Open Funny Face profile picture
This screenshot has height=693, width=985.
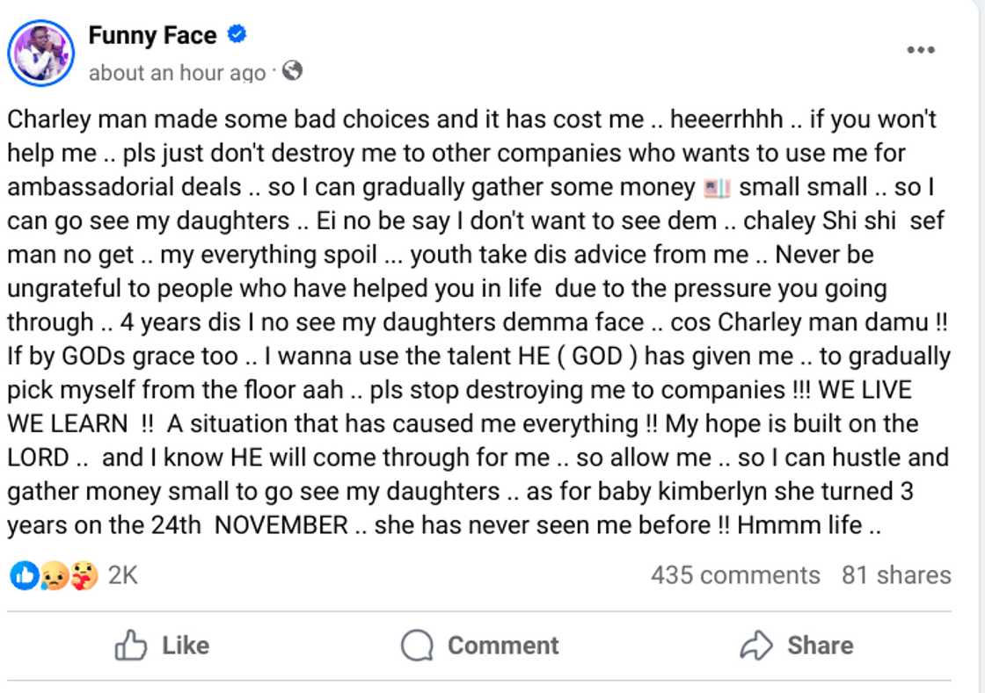(40, 53)
